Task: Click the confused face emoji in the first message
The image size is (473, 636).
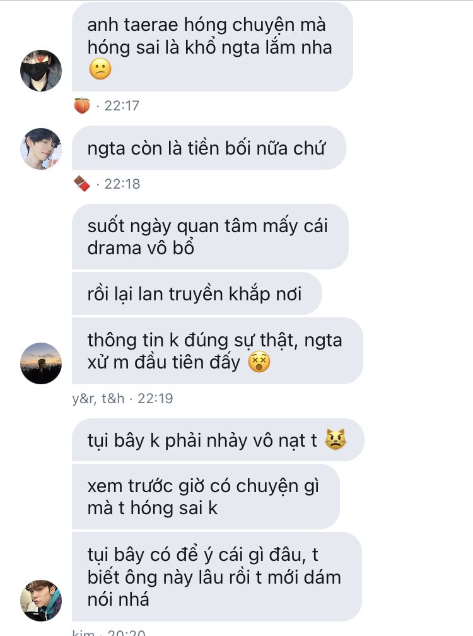Action: [x=100, y=69]
